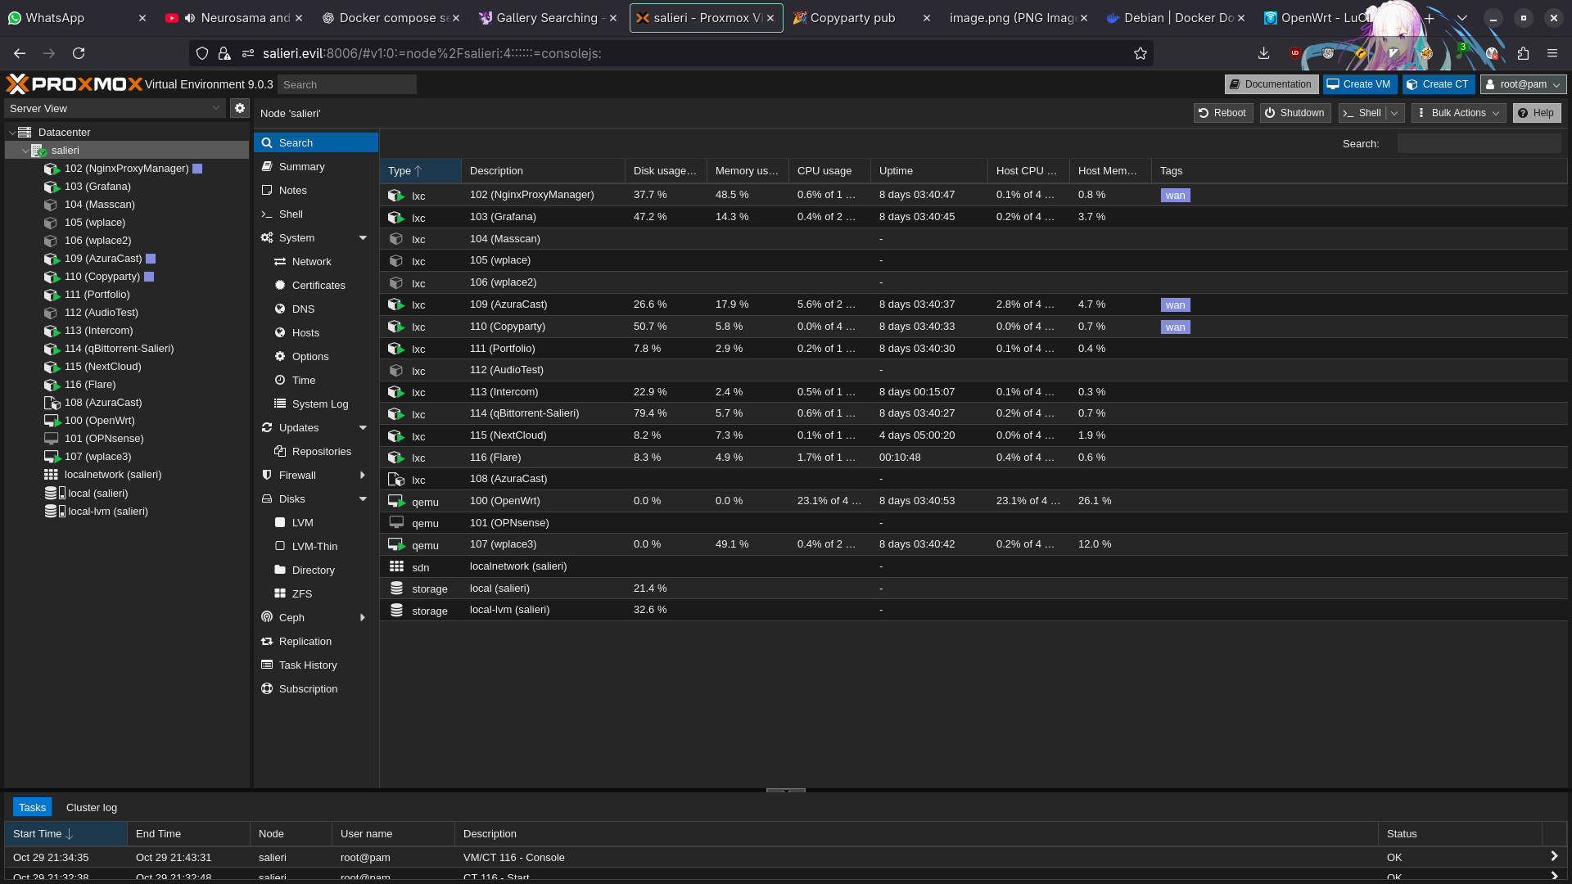Click the Create CT button
Viewport: 1572px width, 884px height.
point(1438,84)
